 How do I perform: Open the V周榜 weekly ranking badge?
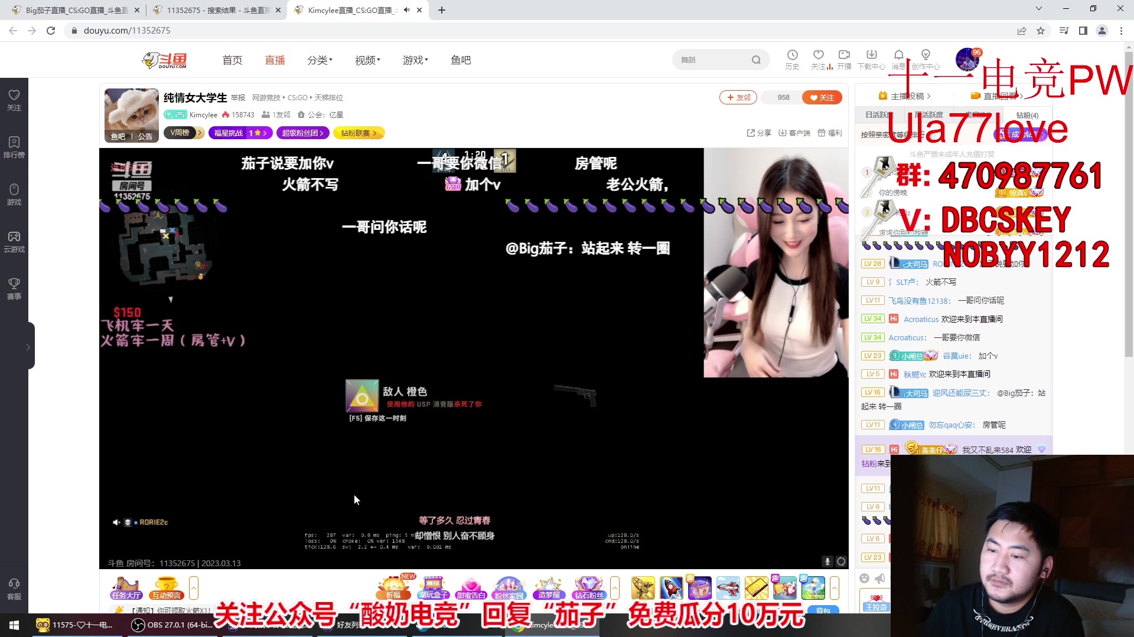pyautogui.click(x=184, y=133)
